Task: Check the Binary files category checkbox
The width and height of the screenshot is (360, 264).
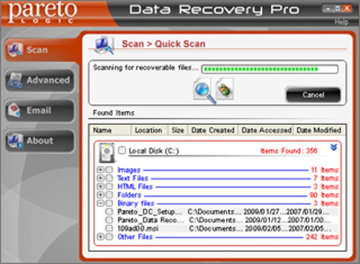Action: coord(109,203)
